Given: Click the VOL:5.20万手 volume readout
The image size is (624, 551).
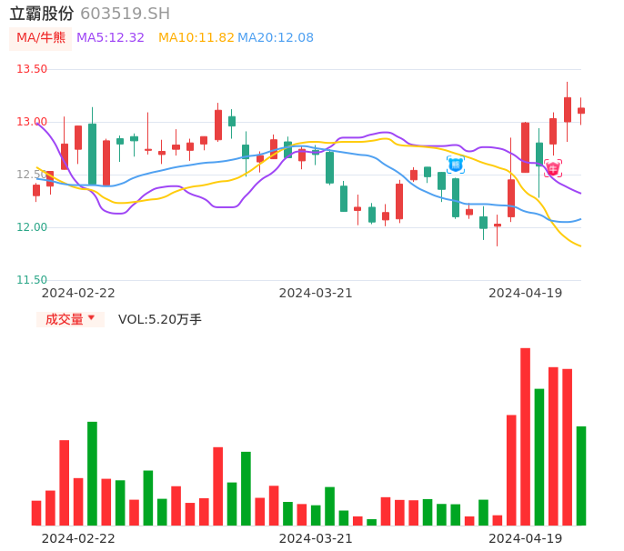Looking at the screenshot, I should [160, 319].
